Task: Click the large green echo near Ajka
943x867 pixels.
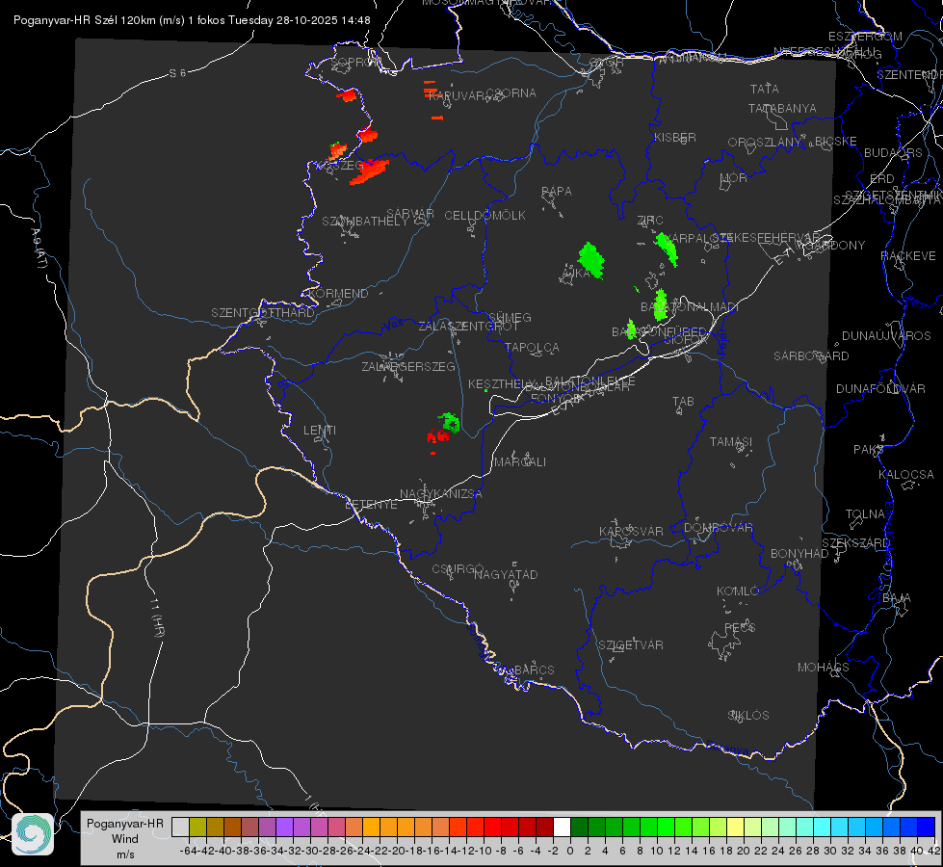Action: point(591,260)
